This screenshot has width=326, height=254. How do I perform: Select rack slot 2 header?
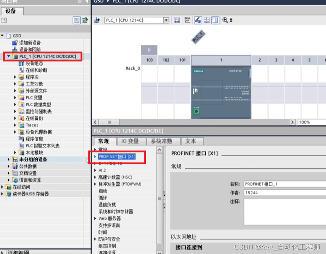tap(260, 60)
